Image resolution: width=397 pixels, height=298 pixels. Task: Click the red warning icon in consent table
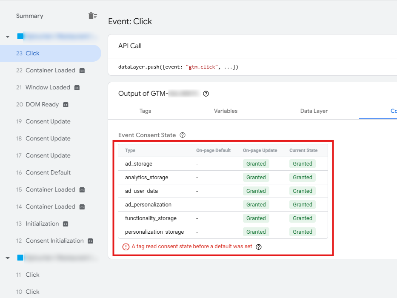tap(126, 246)
